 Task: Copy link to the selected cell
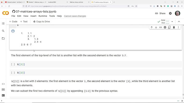[160, 27]
